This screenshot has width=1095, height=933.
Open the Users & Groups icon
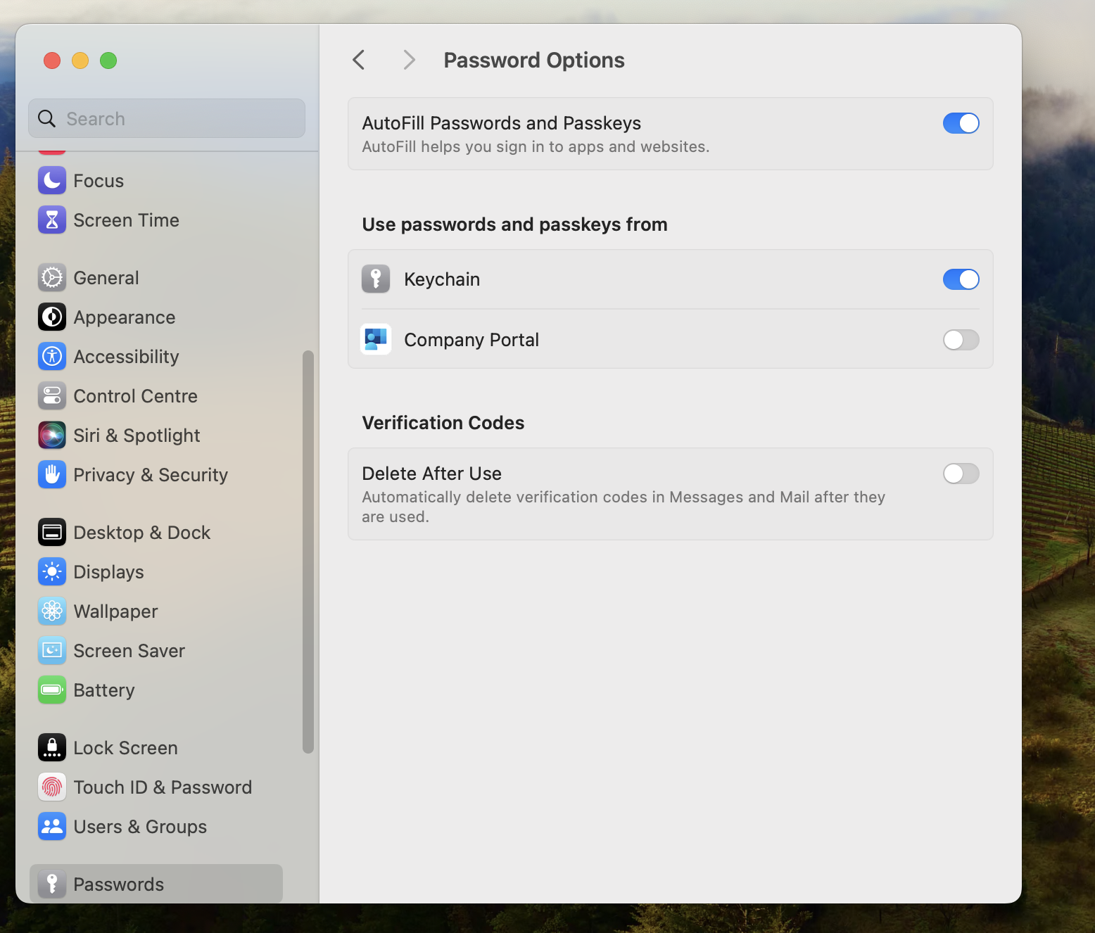click(x=52, y=827)
